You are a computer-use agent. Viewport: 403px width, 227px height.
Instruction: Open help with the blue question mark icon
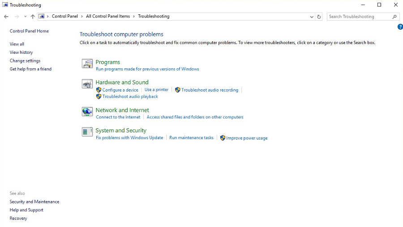click(400, 27)
